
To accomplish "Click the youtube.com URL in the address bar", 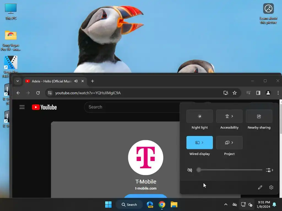I will pyautogui.click(x=88, y=93).
